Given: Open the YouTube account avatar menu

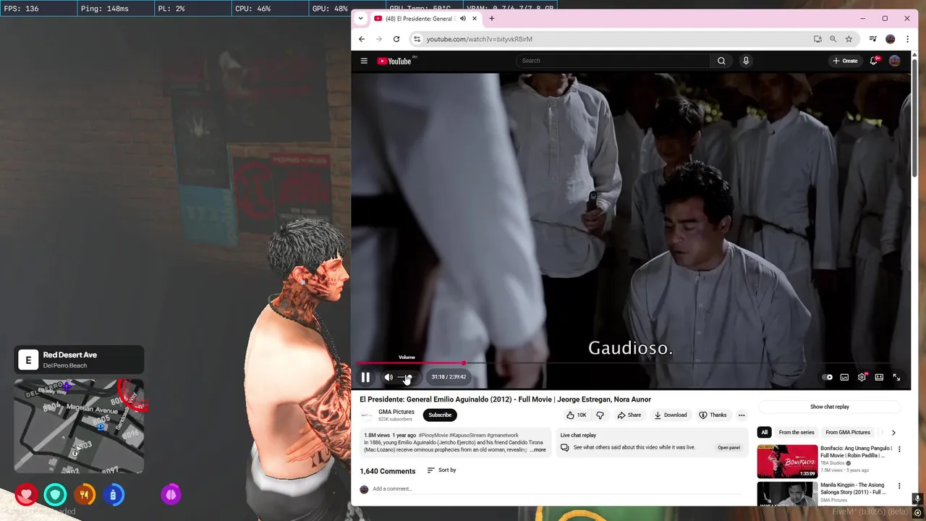Looking at the screenshot, I should 895,61.
